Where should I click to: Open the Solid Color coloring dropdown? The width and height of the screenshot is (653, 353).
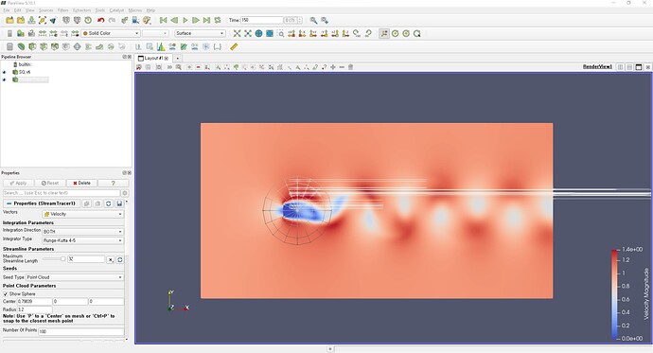111,33
